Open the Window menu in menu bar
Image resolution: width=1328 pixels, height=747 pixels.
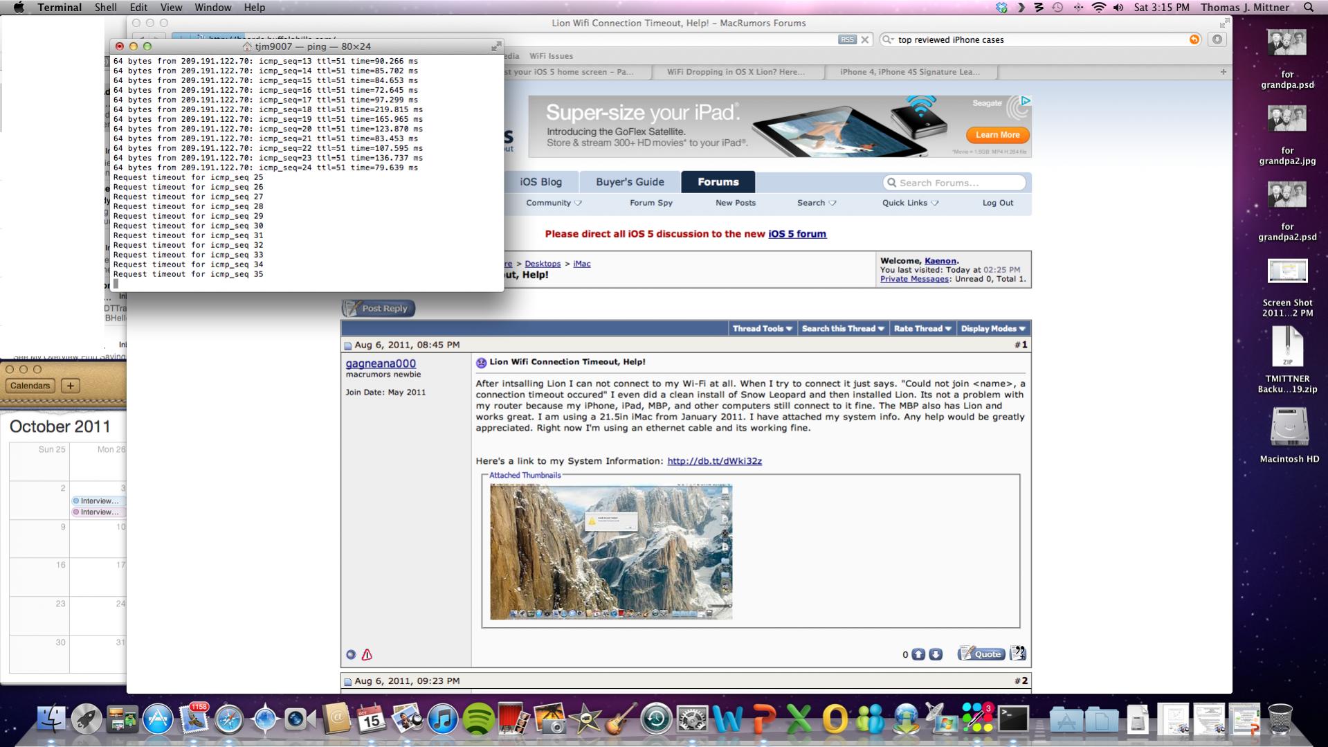point(212,8)
